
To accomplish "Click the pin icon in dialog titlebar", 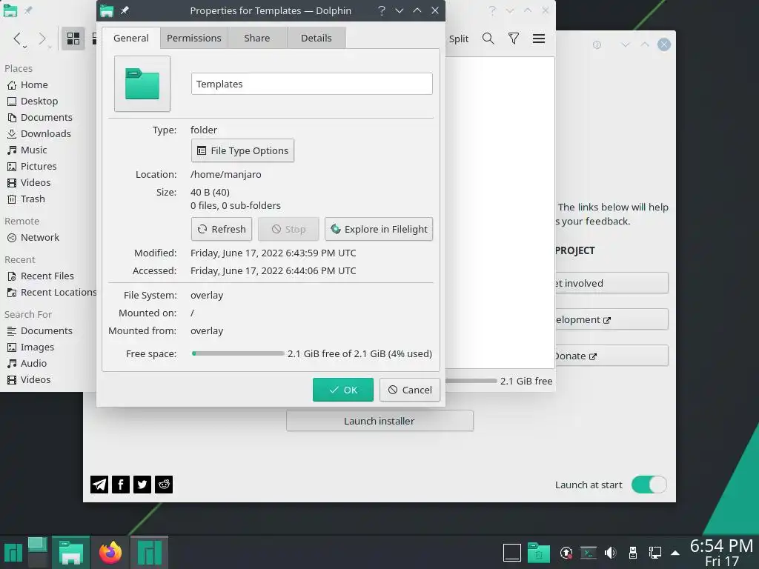I will coord(125,10).
